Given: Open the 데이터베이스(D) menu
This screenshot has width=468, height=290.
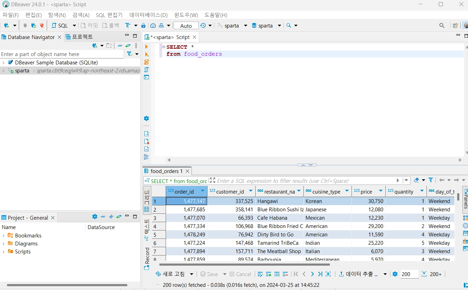Looking at the screenshot, I should (149, 15).
